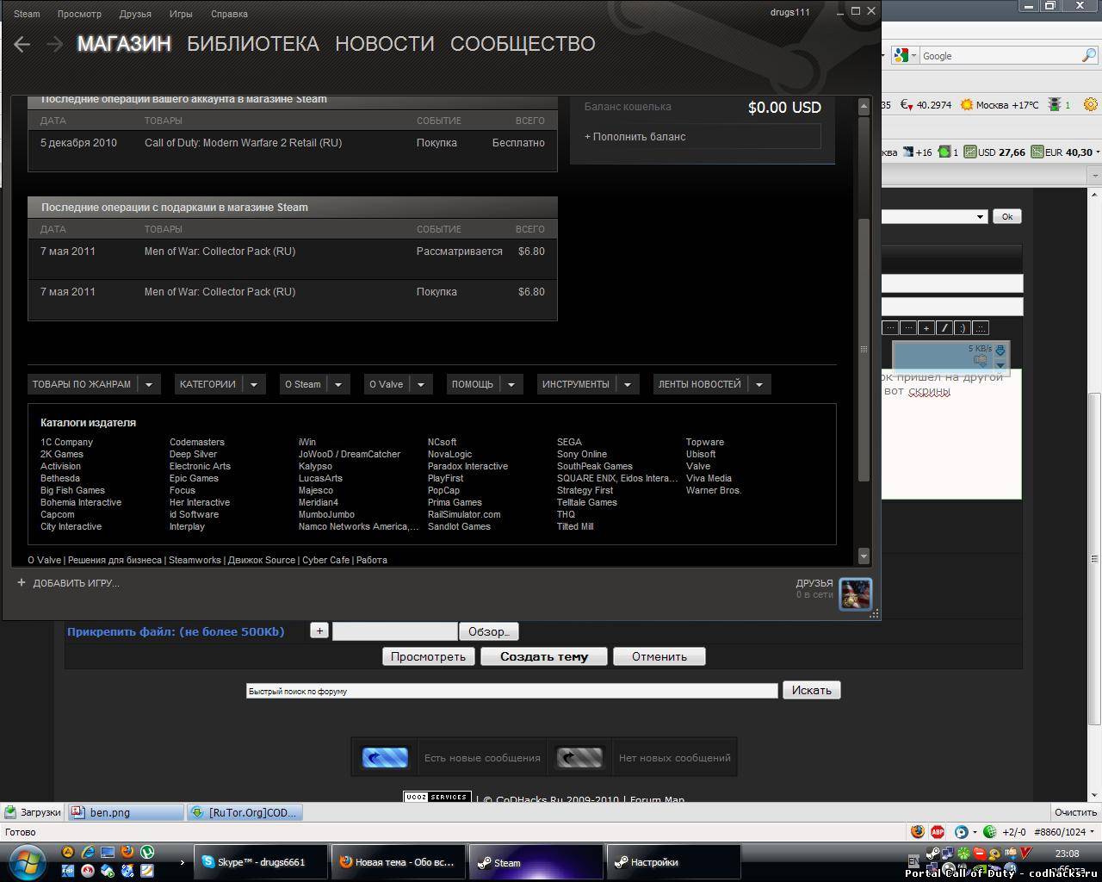Focus the Google search box in browser
The height and width of the screenshot is (882, 1102).
pos(1000,56)
